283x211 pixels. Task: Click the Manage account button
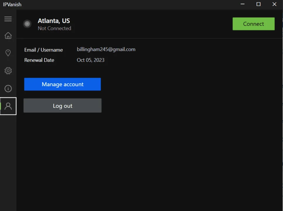62,84
